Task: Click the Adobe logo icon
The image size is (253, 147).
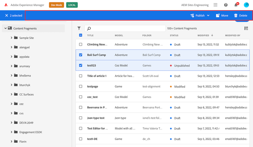Action: [6, 5]
